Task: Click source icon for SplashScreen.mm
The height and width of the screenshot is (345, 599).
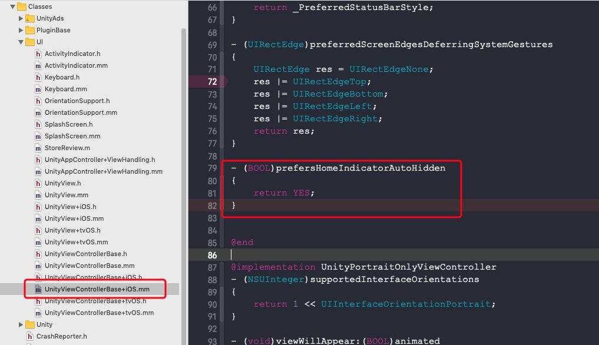Action: 38,137
